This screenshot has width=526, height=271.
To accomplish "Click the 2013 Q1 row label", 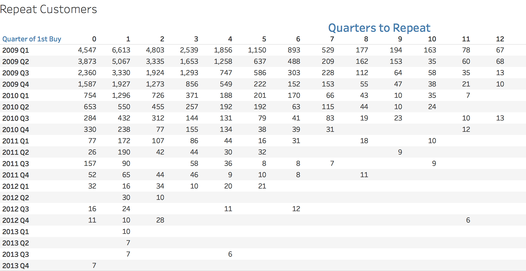I will pos(16,232).
